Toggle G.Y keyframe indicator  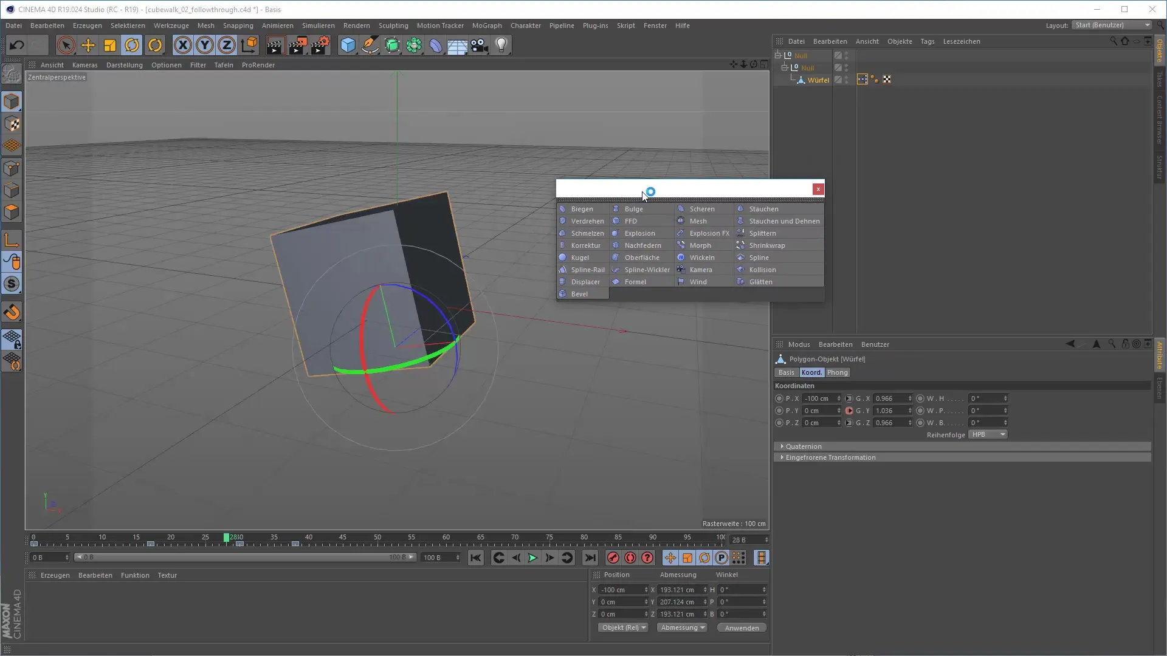pos(849,411)
